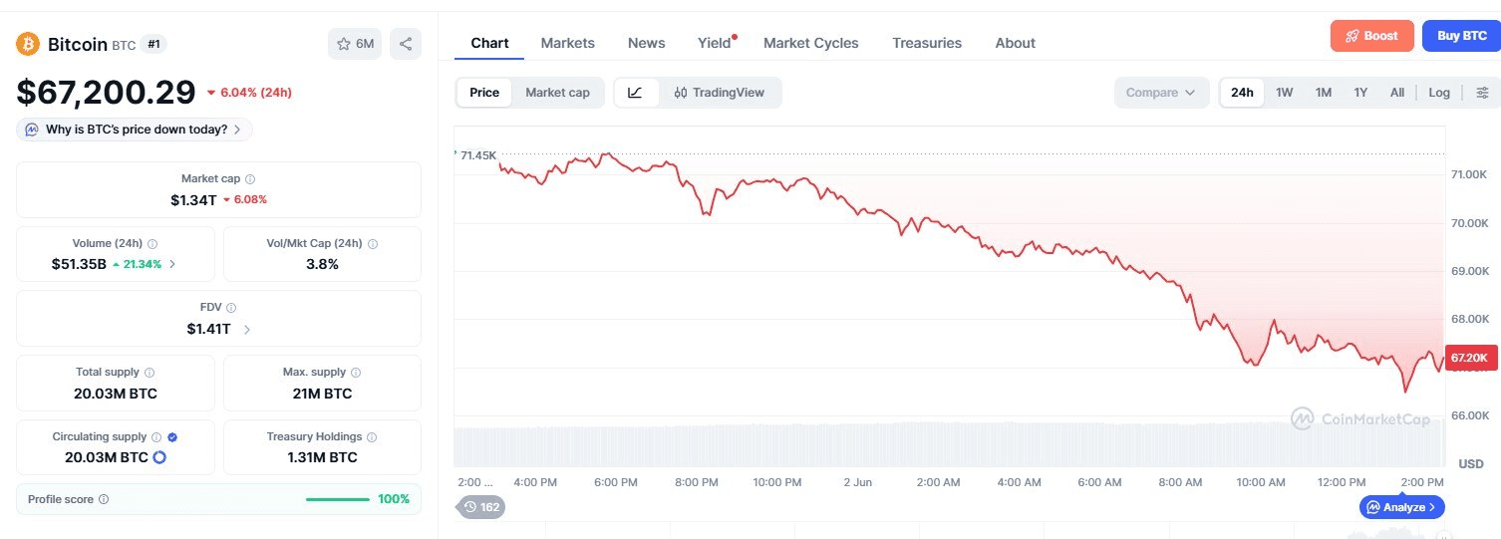The image size is (1501, 539).
Task: Switch to the Market Cycles tab
Action: (811, 43)
